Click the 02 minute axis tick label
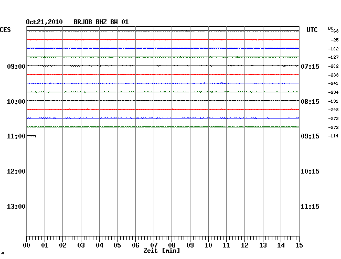 pyautogui.click(x=62, y=245)
